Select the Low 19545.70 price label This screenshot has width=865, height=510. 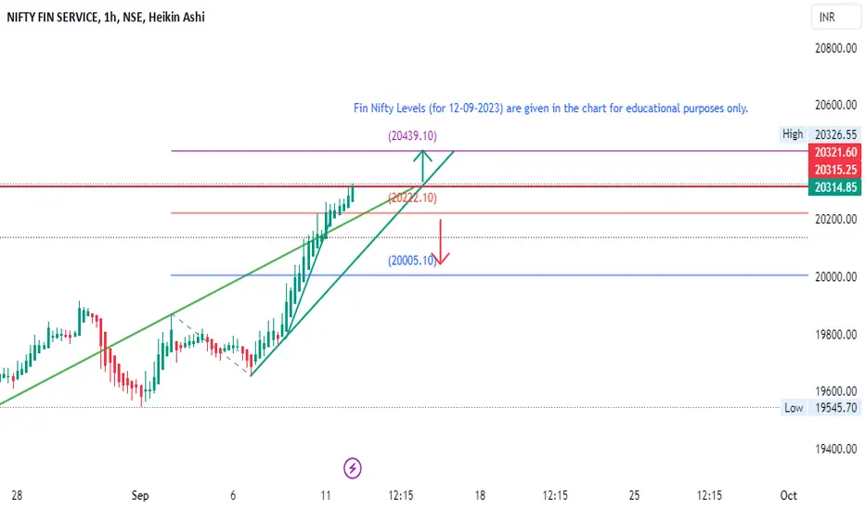pos(820,407)
